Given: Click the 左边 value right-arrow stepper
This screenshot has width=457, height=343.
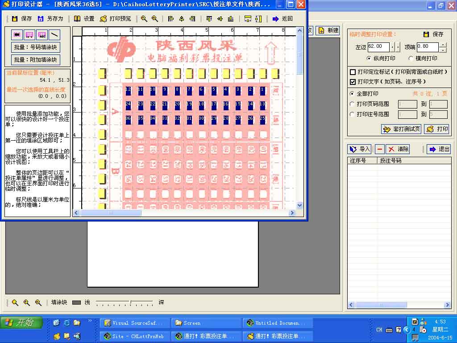Looking at the screenshot, I should click(398, 47).
